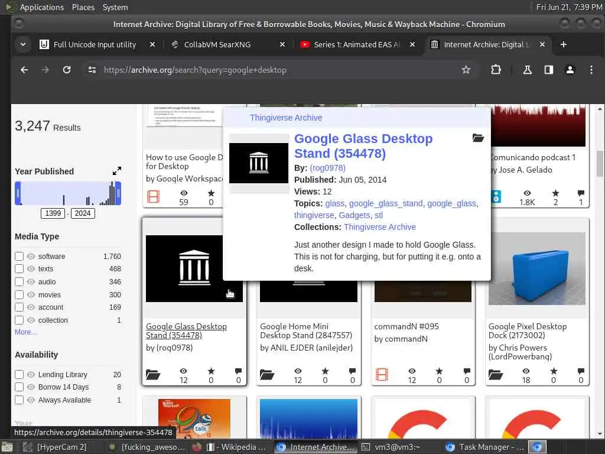Click folder icon on Google Pixel Desktop Dock card
This screenshot has width=605, height=454.
[x=496, y=374]
